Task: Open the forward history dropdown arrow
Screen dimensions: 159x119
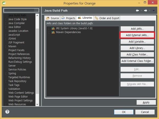Action: pos(149,11)
